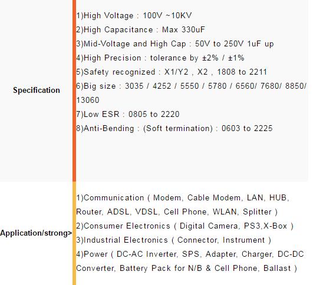Click the Anti-Bending Soft termination line
The height and width of the screenshot is (285, 313).
coord(174,128)
